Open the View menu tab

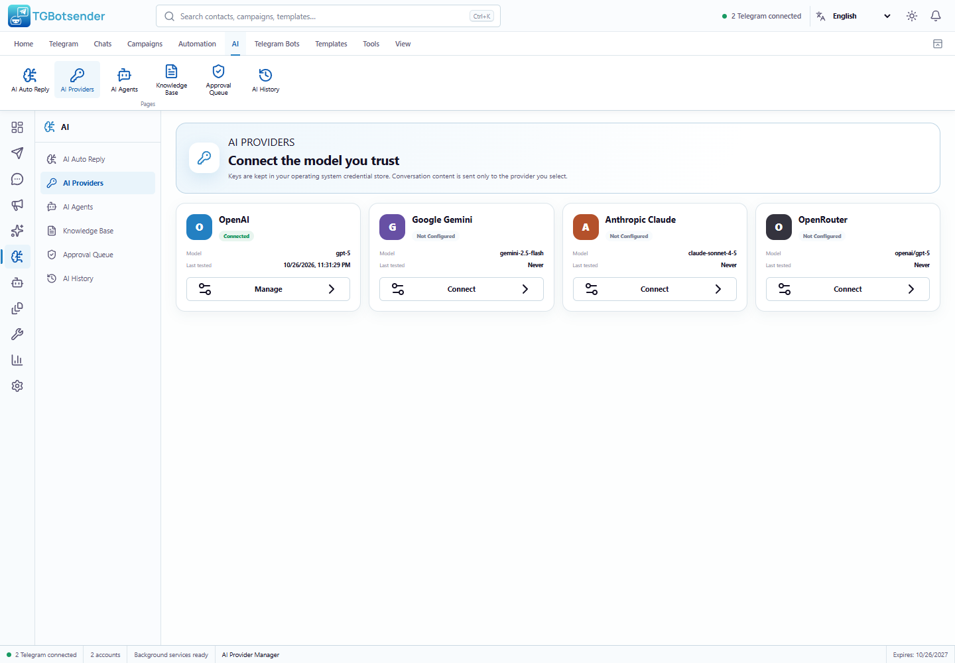403,44
